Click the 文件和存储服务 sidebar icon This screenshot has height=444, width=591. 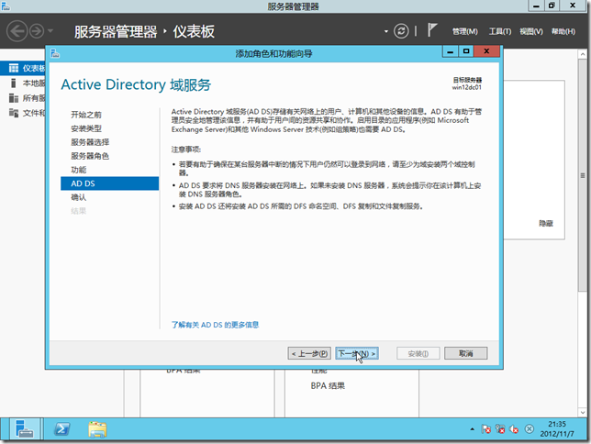14,113
